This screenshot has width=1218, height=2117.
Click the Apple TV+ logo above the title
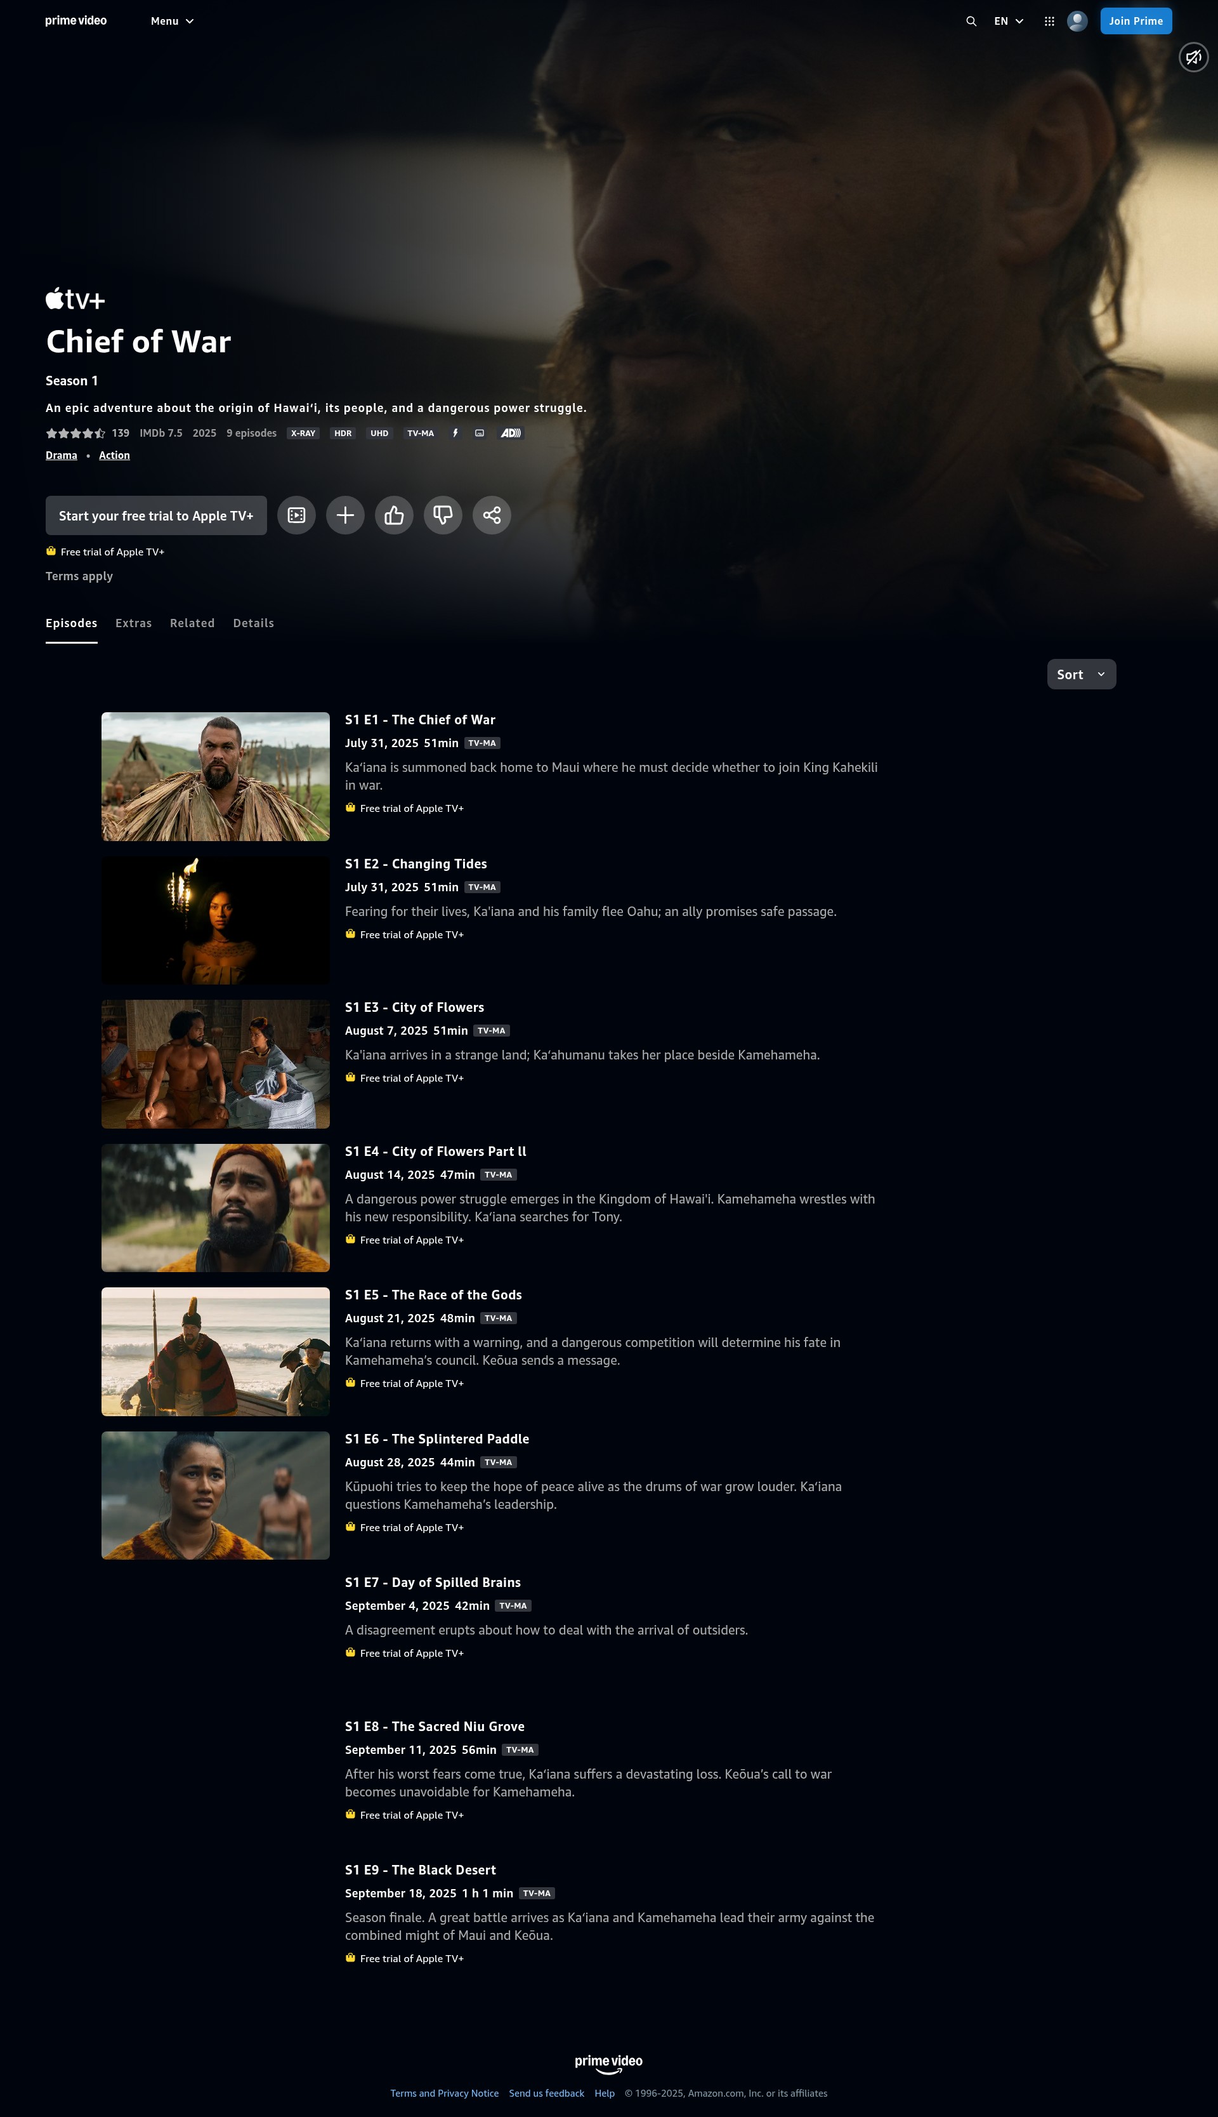tap(75, 298)
